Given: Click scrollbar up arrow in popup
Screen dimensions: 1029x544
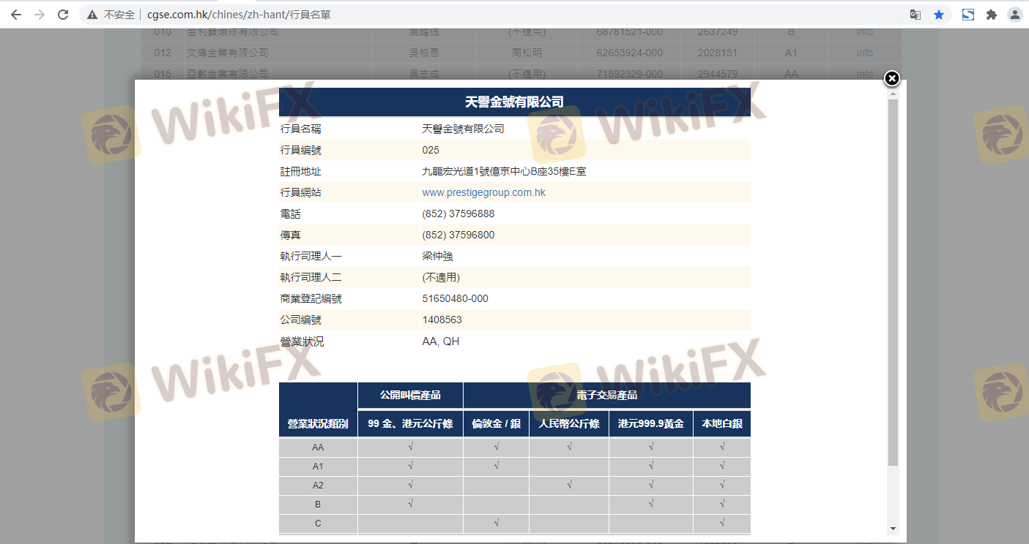Looking at the screenshot, I should point(893,94).
